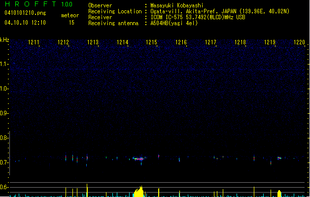Click the meteor label
310x197 pixels.
coord(70,15)
